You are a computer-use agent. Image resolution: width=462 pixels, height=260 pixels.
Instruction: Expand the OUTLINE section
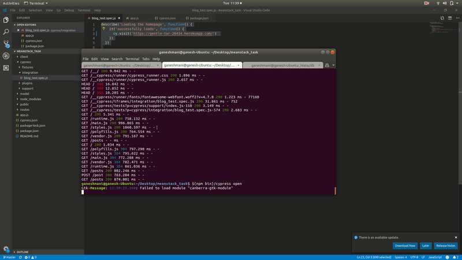pos(23,252)
